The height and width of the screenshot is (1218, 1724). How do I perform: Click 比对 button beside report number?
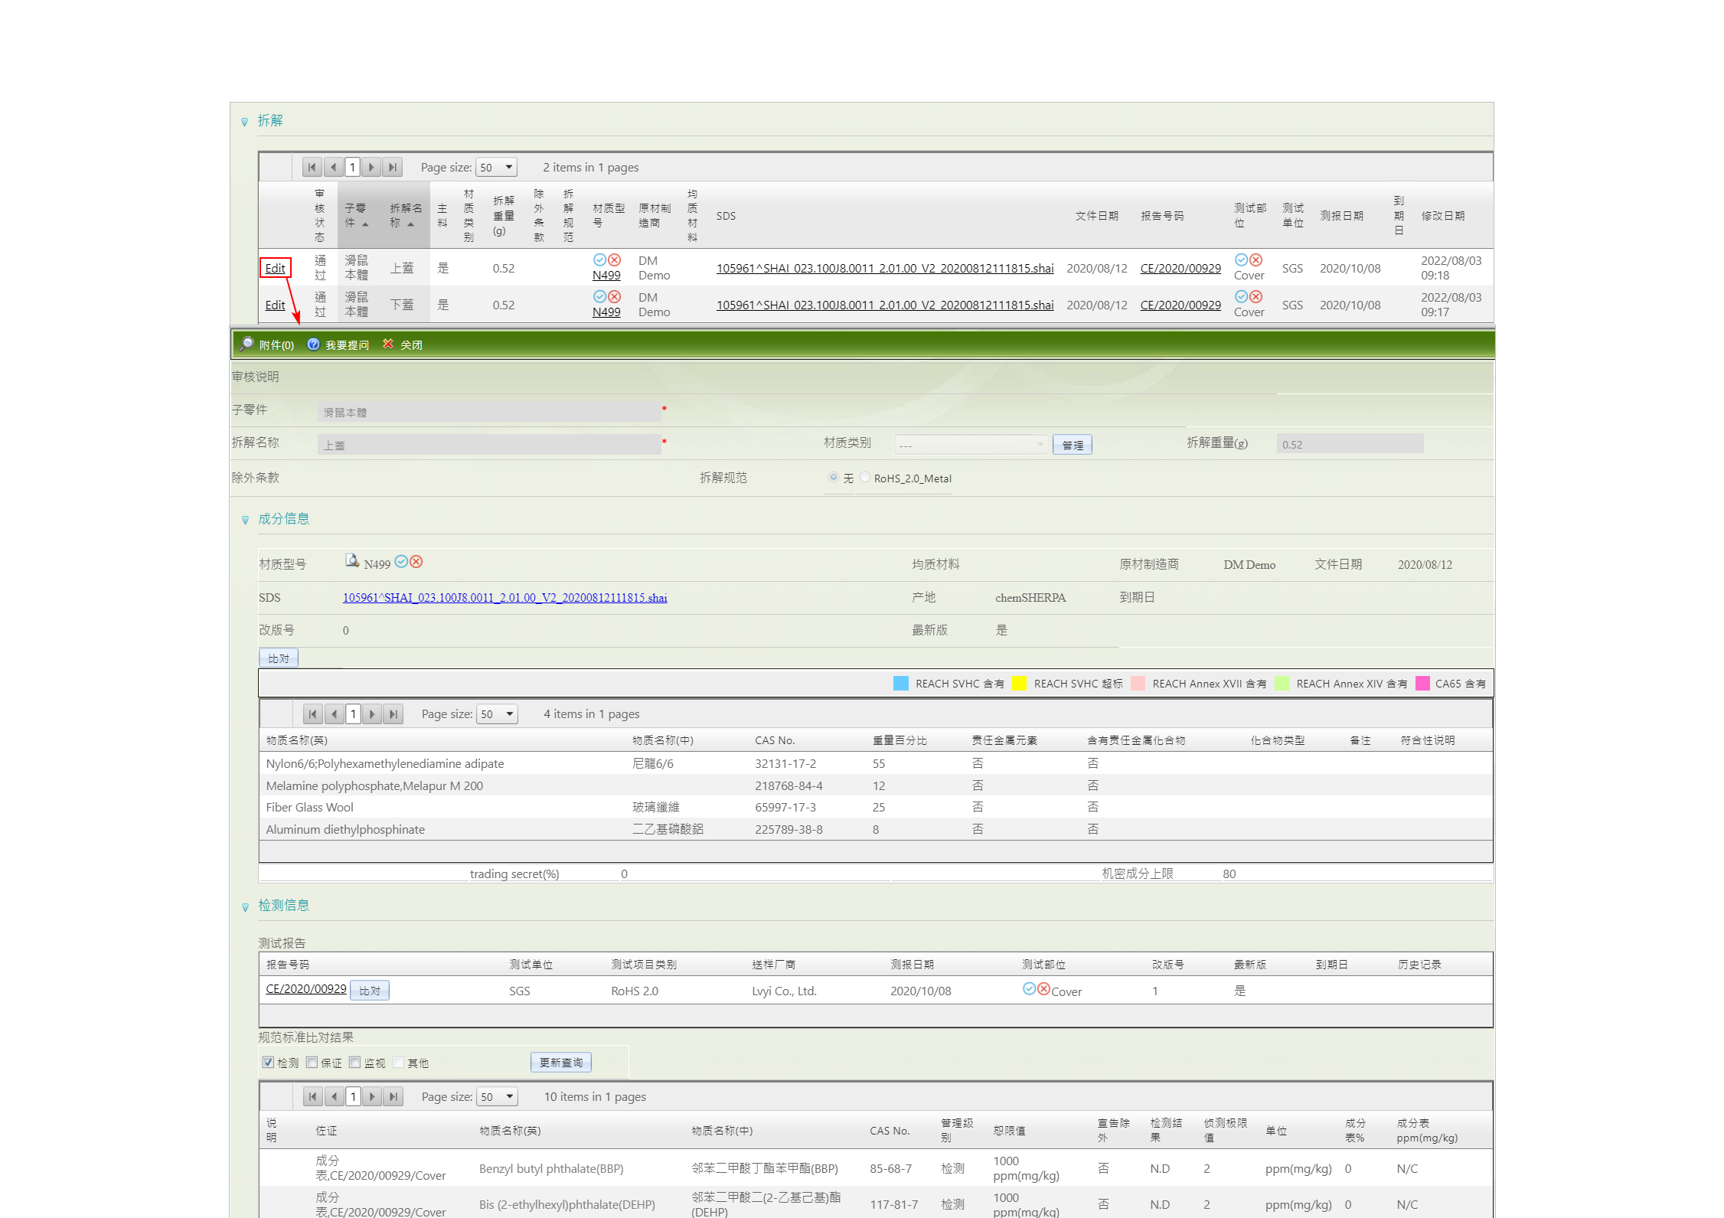[370, 990]
